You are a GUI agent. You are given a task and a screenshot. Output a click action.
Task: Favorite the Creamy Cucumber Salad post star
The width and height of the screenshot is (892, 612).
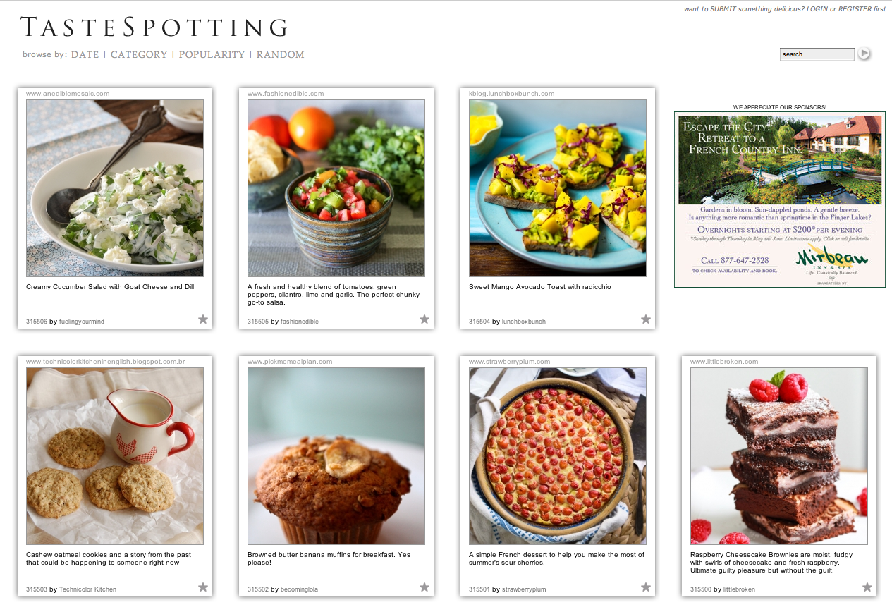click(203, 319)
